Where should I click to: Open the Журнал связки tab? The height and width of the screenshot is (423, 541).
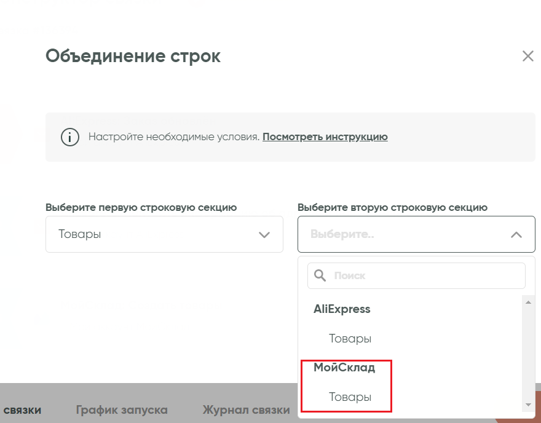point(246,409)
